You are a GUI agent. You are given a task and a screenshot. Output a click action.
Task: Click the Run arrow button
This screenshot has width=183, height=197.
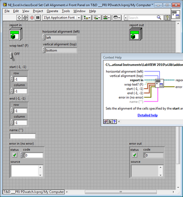tap(19, 18)
